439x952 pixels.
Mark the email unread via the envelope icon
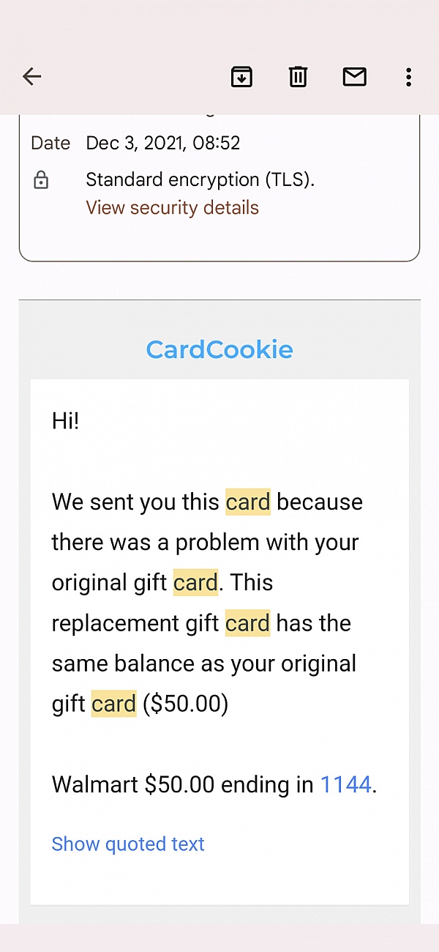pos(354,76)
